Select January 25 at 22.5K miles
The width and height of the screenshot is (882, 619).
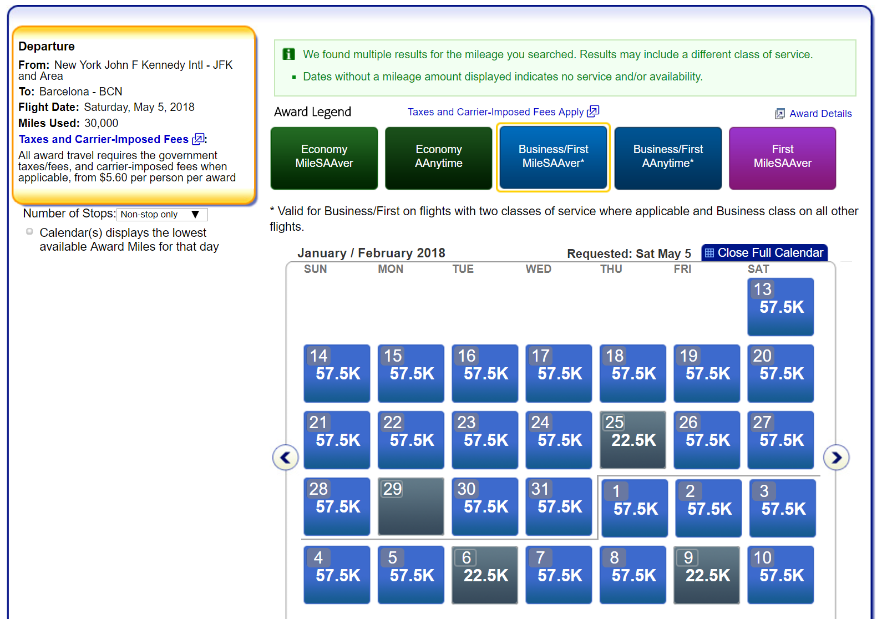632,440
